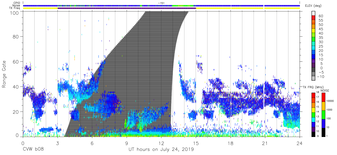Click the 'TX FRQ (MHz)' legend title
337x155 pixels.
tap(313, 87)
